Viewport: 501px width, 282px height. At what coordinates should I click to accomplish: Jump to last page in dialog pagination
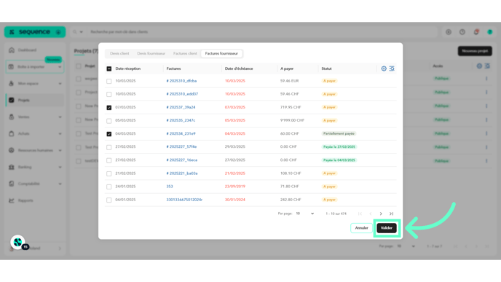click(x=392, y=214)
